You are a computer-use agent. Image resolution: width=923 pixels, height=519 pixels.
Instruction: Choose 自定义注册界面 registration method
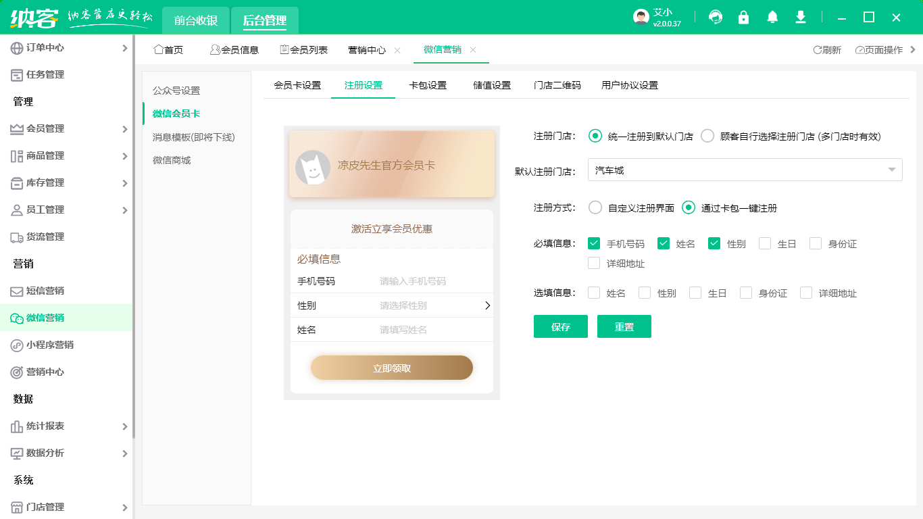595,208
